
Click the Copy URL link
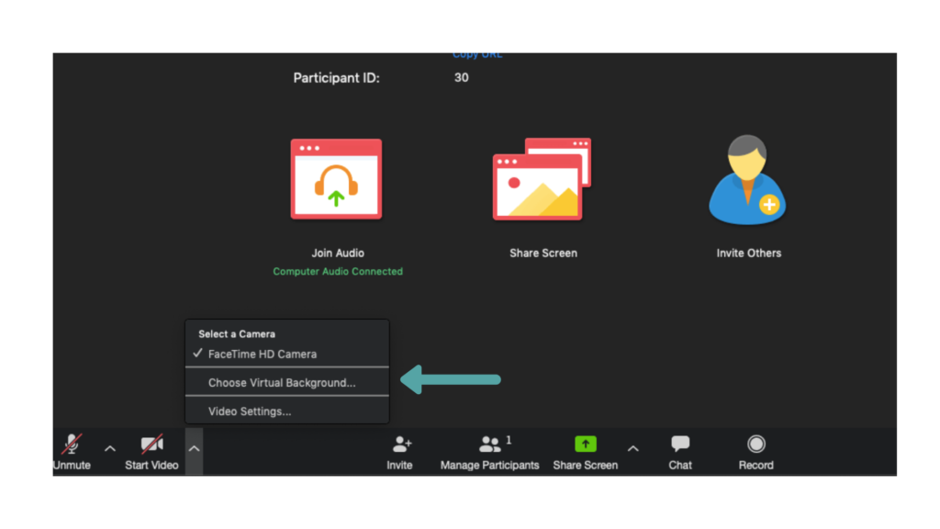click(477, 55)
